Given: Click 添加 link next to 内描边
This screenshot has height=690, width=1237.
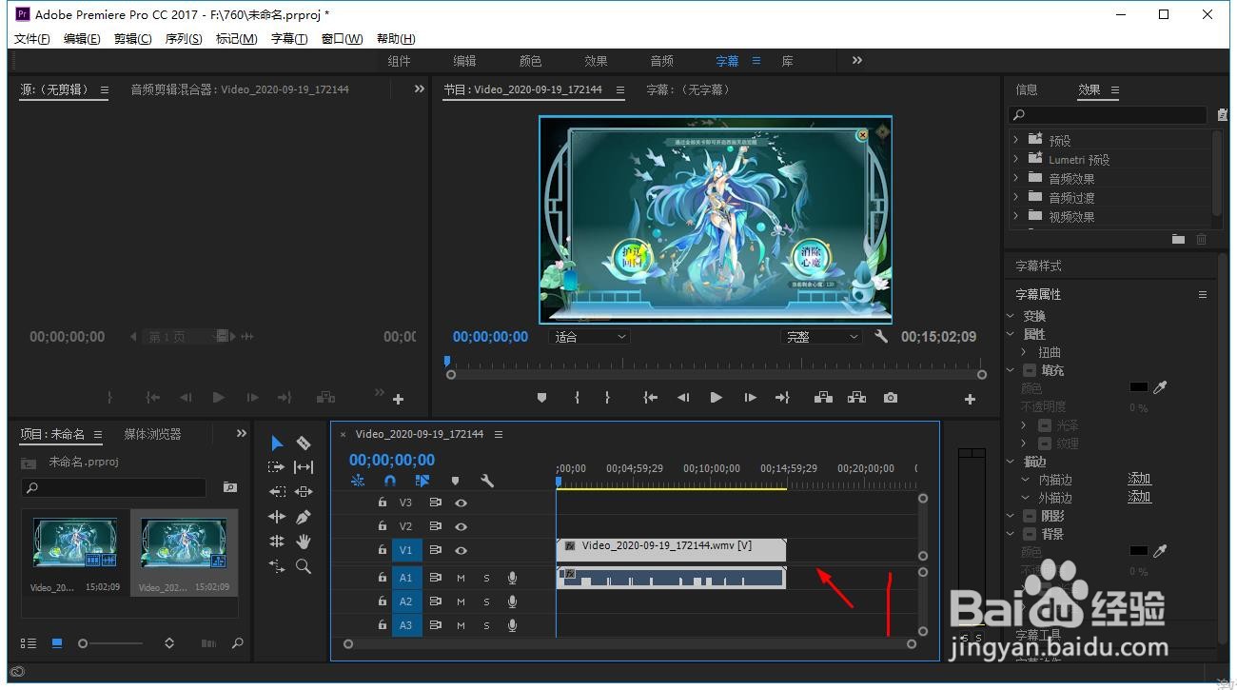Looking at the screenshot, I should tap(1139, 479).
